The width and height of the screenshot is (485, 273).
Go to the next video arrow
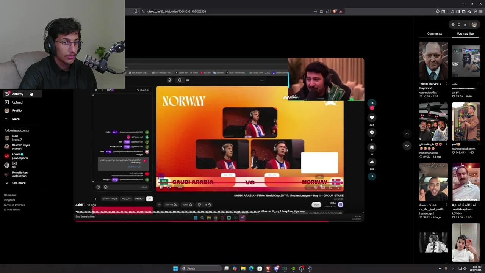(407, 146)
